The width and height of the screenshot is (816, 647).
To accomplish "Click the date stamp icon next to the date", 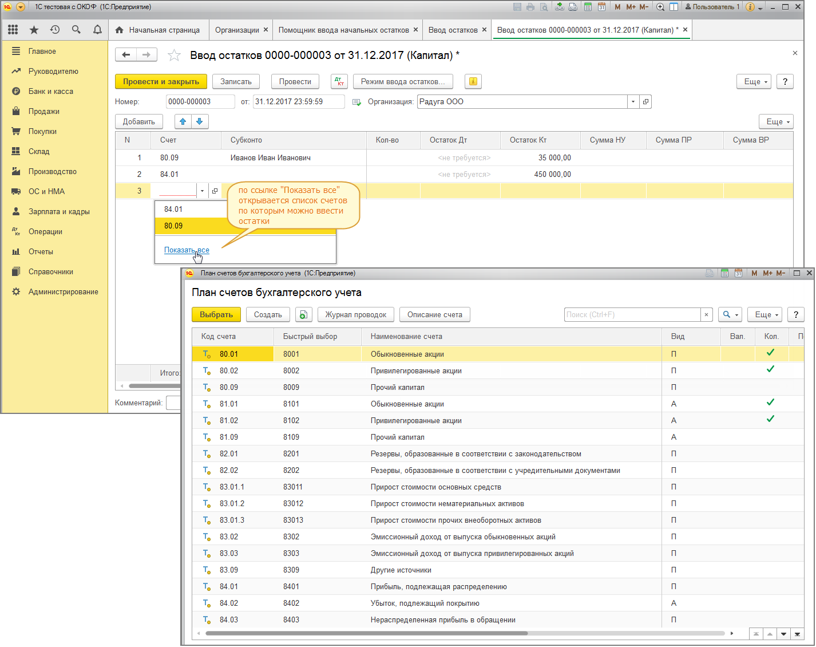I will coord(356,102).
